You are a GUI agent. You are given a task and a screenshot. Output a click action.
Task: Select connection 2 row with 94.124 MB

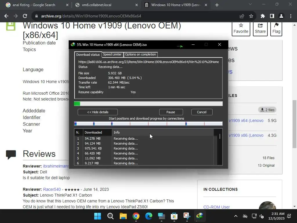[x=144, y=143]
